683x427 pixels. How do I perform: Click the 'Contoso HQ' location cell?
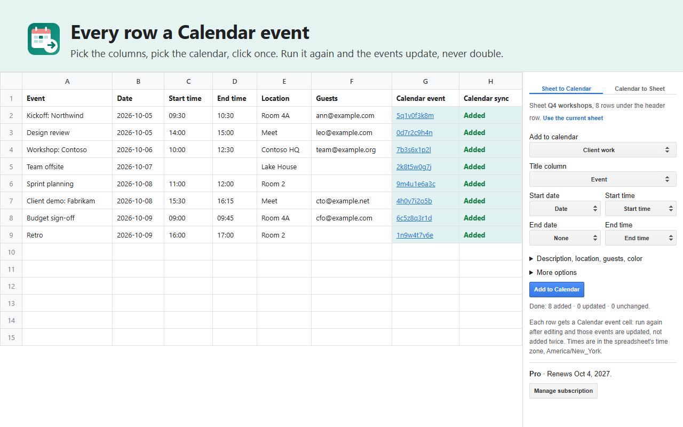[284, 149]
